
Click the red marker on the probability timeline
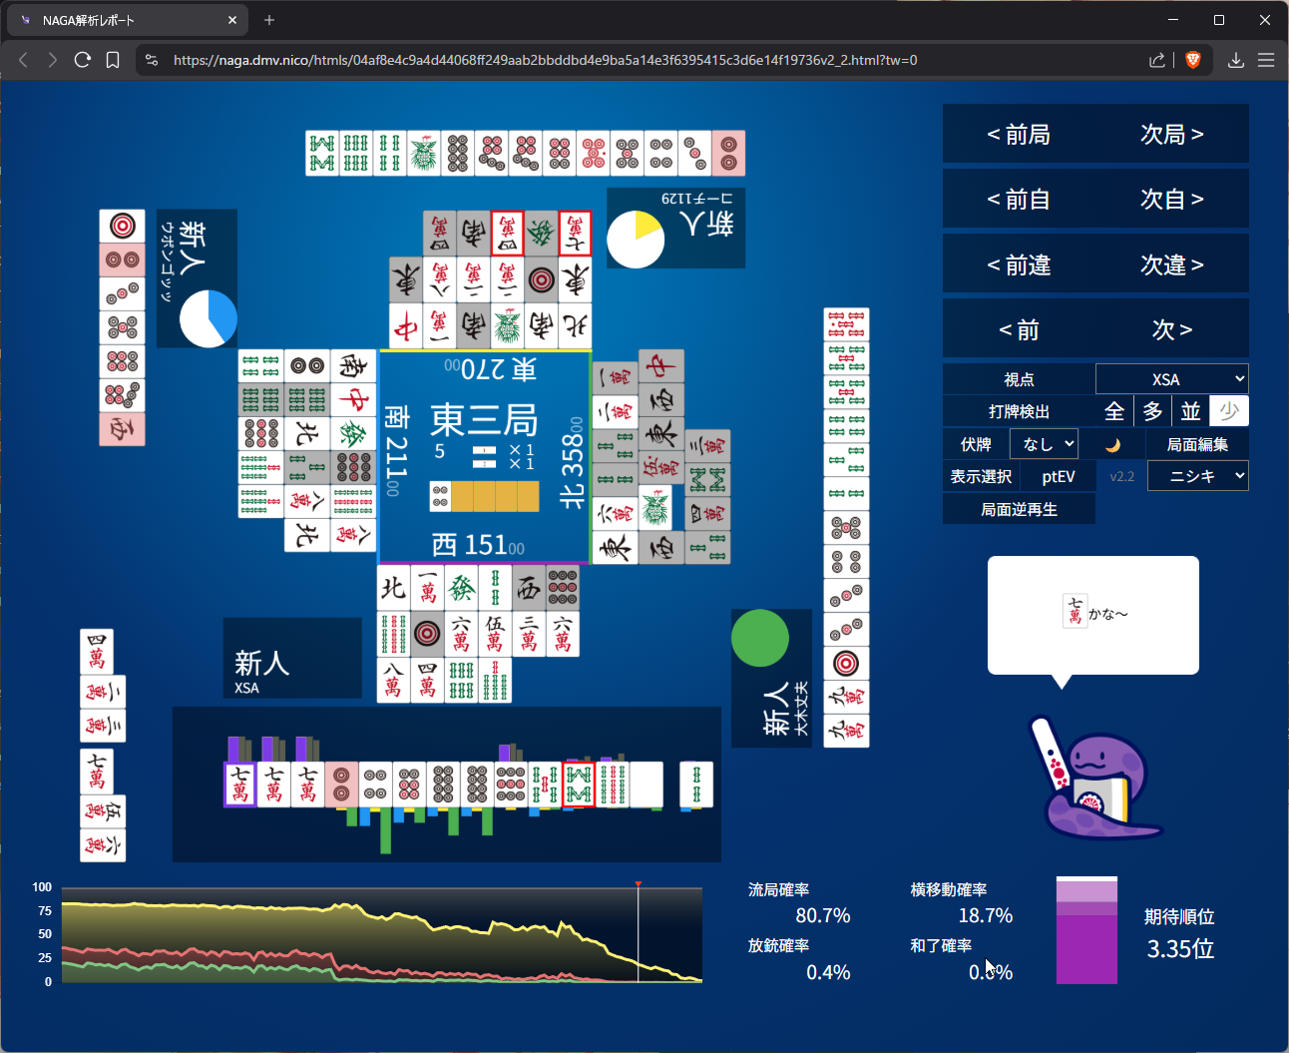[639, 884]
